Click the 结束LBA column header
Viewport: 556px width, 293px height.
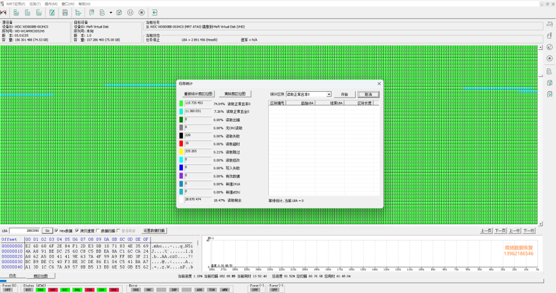click(330, 103)
